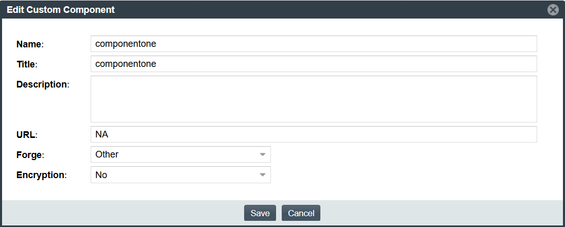Click the Forge label
The height and width of the screenshot is (227, 565).
point(30,155)
